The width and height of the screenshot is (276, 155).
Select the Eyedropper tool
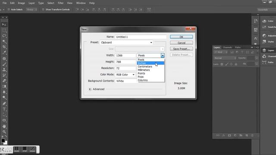(x=4, y=53)
